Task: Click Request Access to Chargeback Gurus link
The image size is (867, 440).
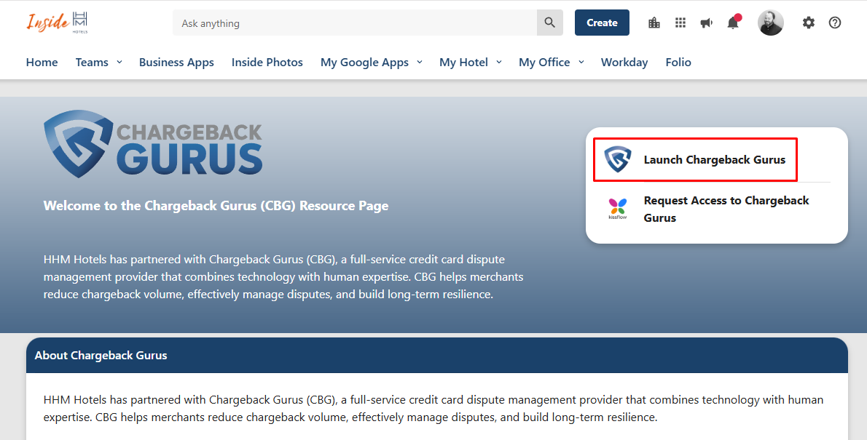Action: 726,209
